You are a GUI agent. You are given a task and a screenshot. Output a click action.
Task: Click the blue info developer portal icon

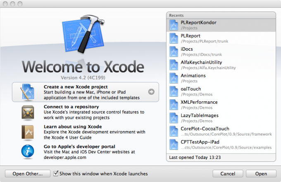(x=28, y=151)
